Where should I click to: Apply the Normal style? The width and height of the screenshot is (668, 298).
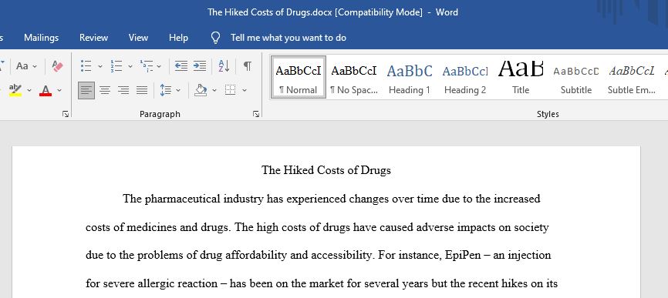[299, 77]
